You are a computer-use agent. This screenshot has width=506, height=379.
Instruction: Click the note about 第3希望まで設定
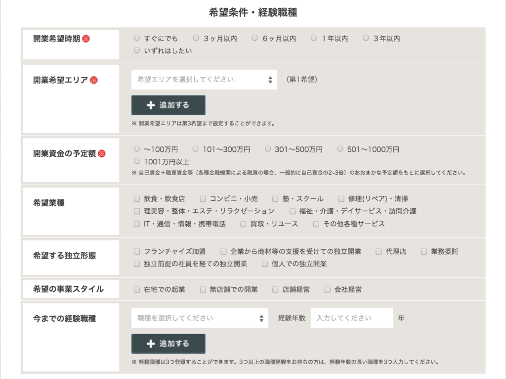click(x=203, y=123)
